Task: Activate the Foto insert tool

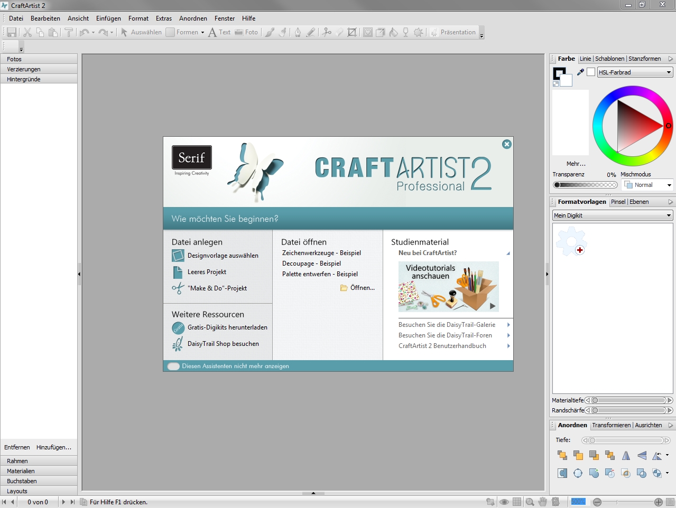Action: pos(246,32)
